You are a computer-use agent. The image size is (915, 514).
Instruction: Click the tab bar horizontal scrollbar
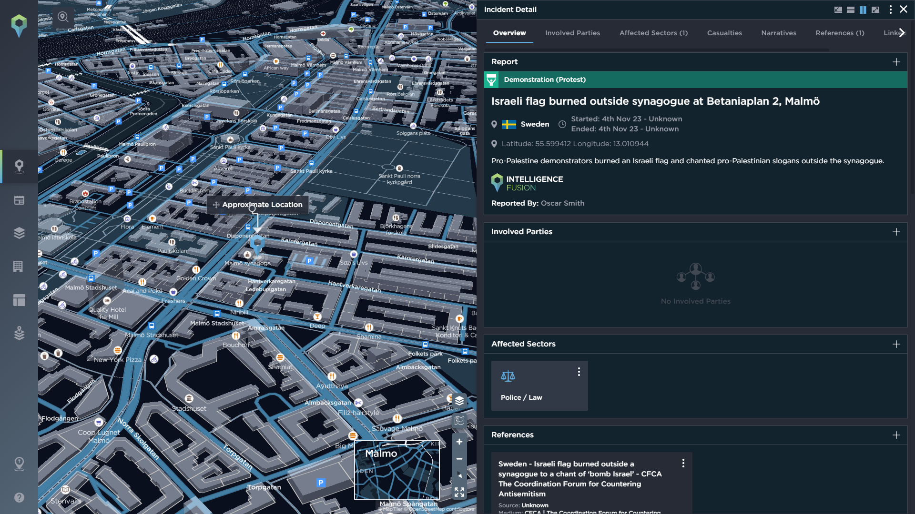pos(657,49)
